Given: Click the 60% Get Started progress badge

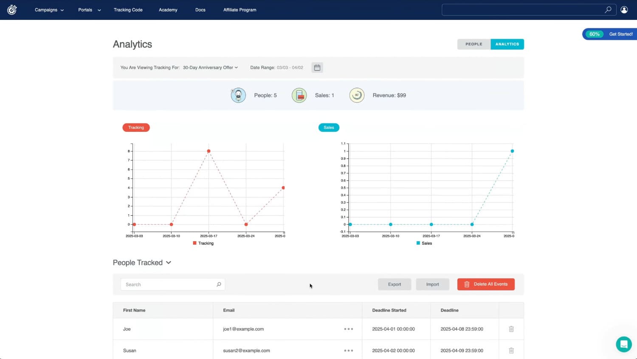Looking at the screenshot, I should 610,34.
